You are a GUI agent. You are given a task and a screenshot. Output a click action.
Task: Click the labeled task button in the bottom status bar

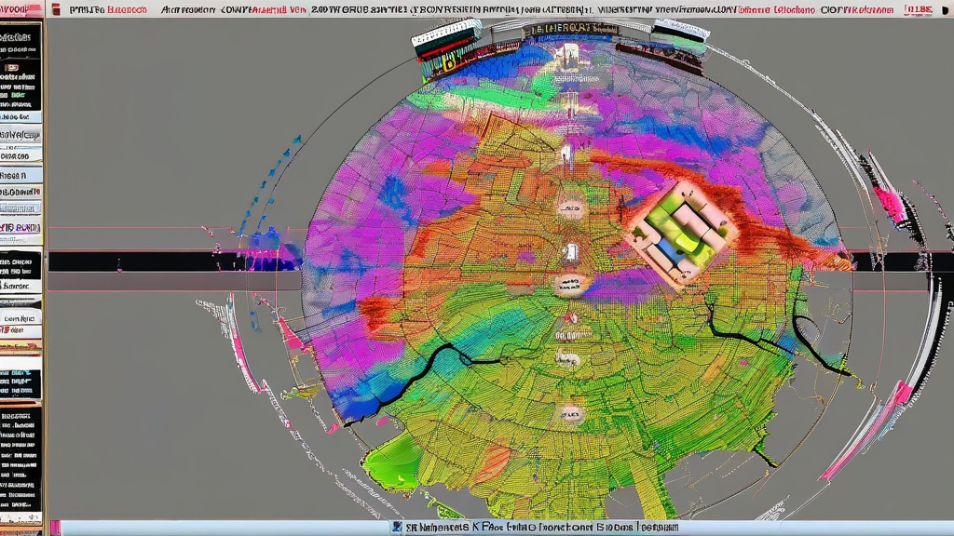541,527
